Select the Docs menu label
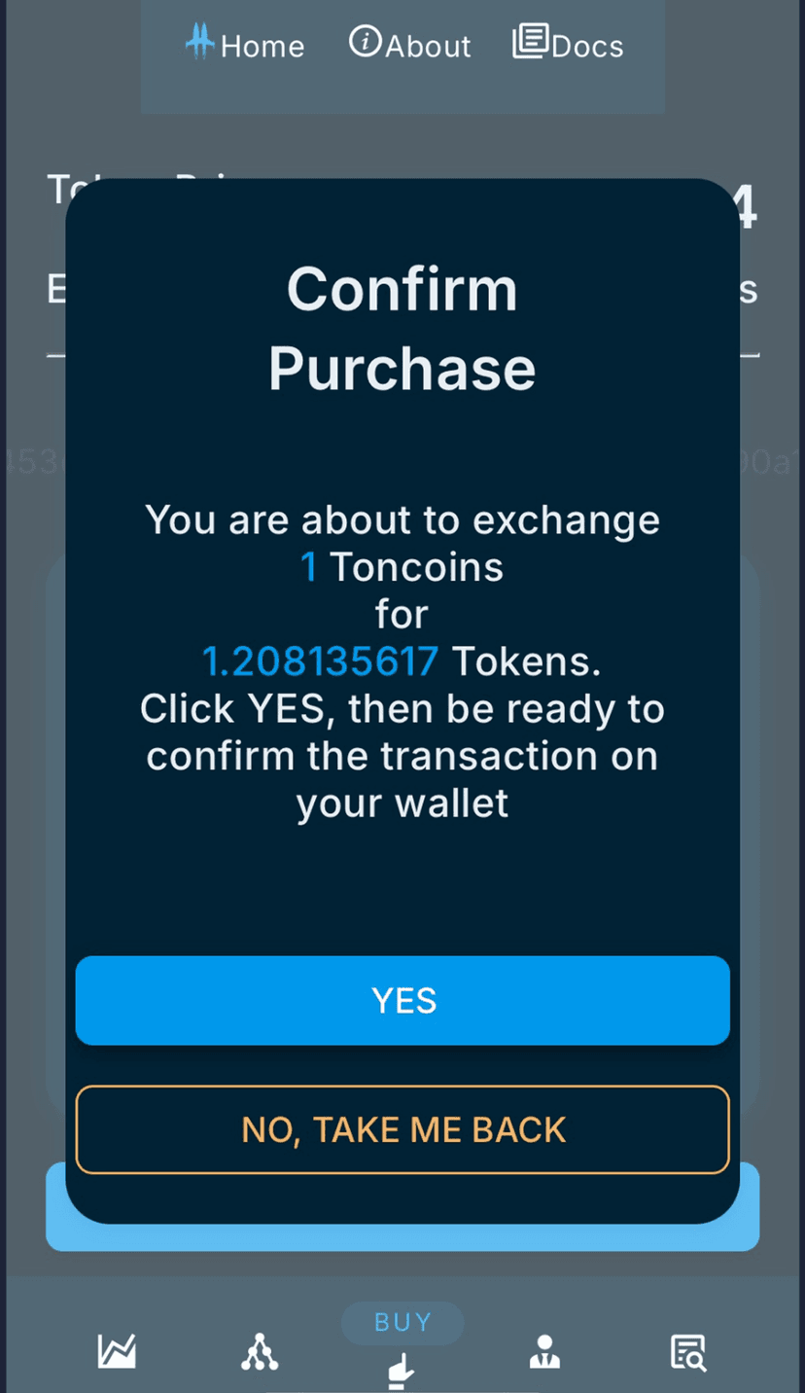Image resolution: width=805 pixels, height=1393 pixels. click(x=587, y=46)
